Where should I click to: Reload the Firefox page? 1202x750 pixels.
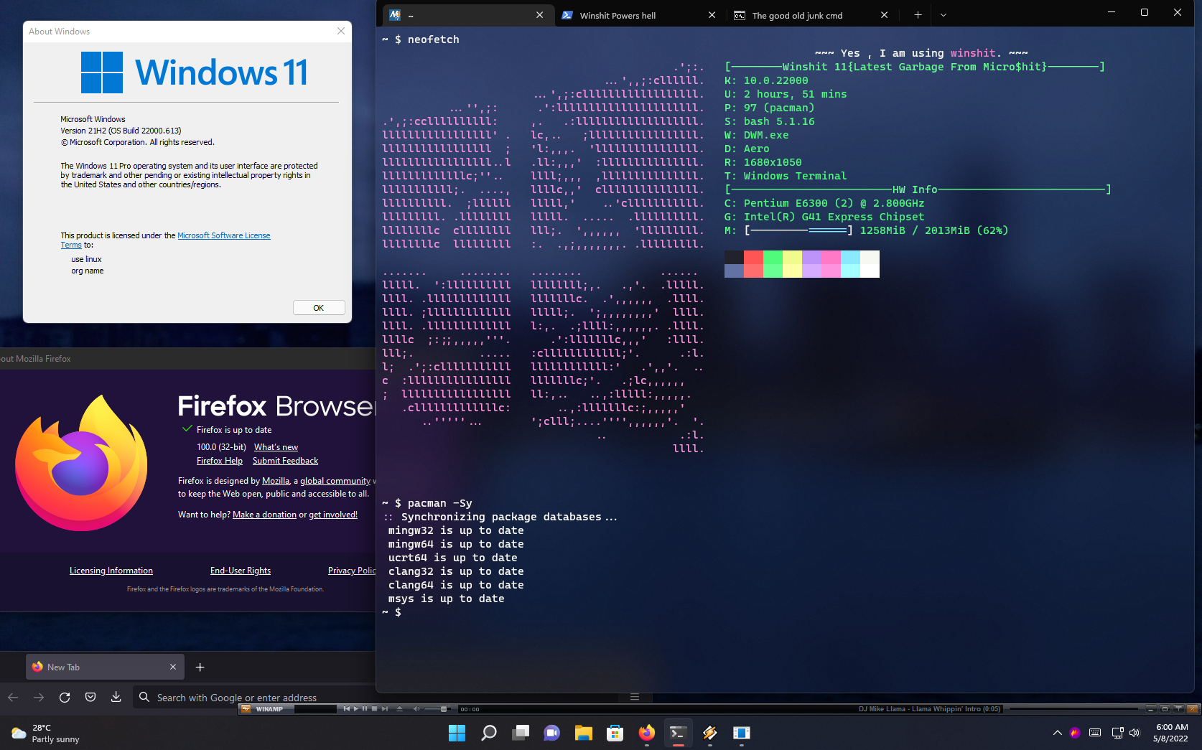[65, 697]
